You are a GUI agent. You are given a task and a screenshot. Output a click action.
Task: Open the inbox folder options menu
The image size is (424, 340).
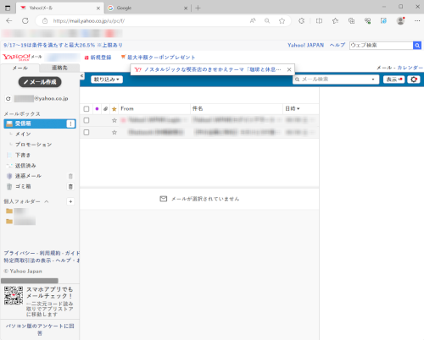click(x=70, y=123)
